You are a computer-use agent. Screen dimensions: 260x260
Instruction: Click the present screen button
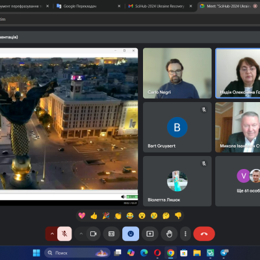click(x=150, y=234)
